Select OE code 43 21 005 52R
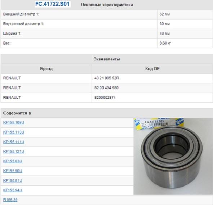The width and height of the screenshot is (213, 205). [107, 78]
